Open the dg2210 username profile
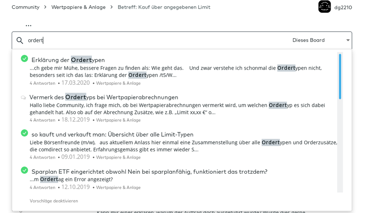This screenshot has width=378, height=213. [x=343, y=8]
